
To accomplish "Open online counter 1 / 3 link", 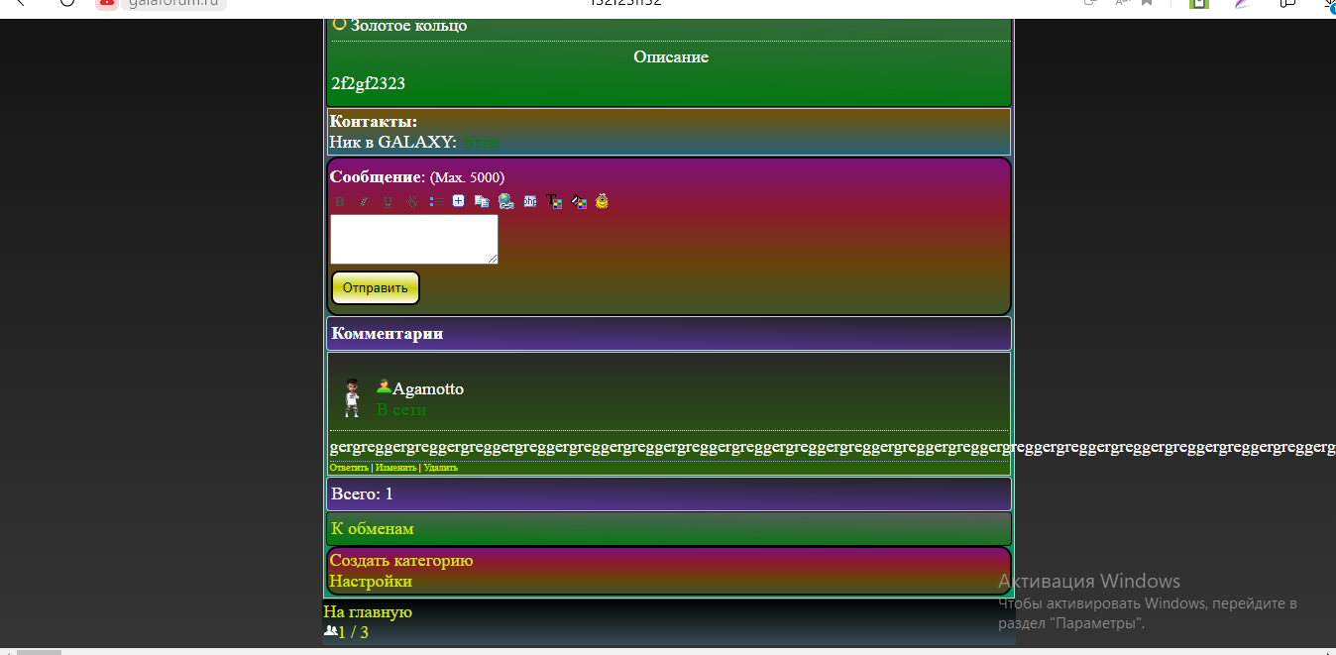I will (x=353, y=632).
